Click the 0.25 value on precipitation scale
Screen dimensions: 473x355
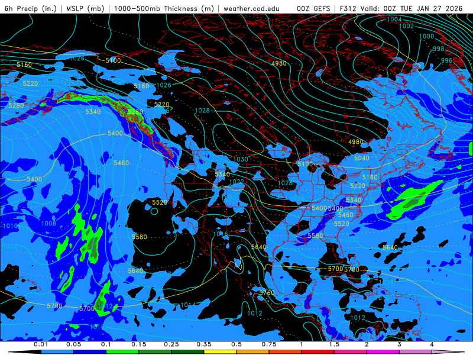point(171,344)
